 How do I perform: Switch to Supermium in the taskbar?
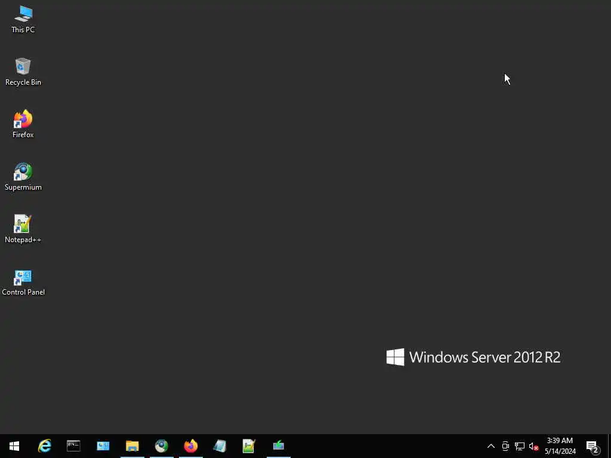coord(161,446)
